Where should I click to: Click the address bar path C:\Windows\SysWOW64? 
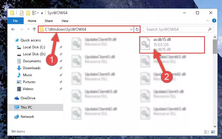[66, 29]
